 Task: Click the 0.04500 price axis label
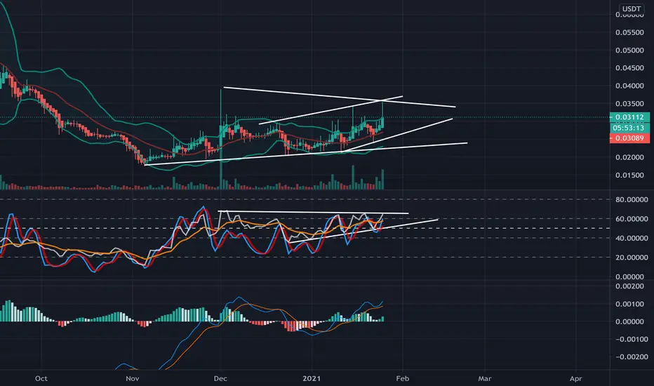coord(629,69)
